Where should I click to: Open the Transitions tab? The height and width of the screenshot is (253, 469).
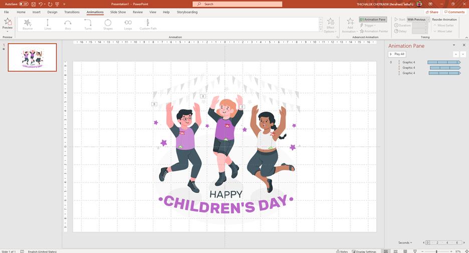pyautogui.click(x=72, y=12)
